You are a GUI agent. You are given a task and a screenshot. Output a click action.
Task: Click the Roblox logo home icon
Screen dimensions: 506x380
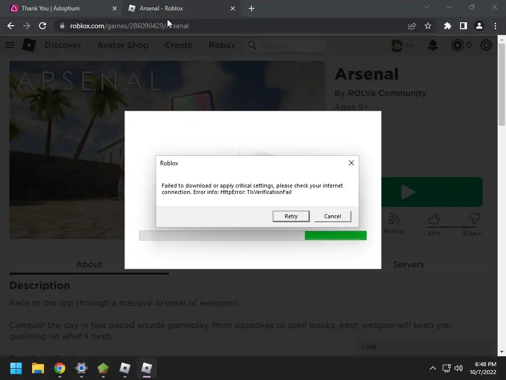click(29, 45)
